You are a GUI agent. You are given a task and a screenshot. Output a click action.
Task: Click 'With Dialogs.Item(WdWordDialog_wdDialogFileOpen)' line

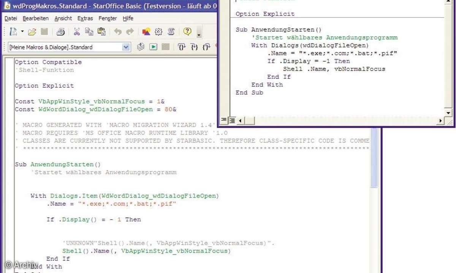click(x=125, y=196)
